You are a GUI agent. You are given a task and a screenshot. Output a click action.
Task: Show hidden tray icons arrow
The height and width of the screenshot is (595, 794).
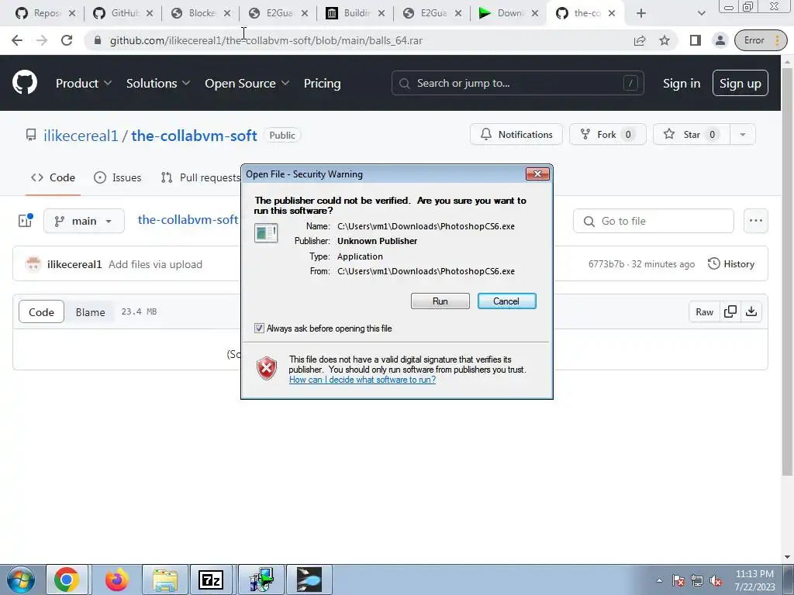[659, 581]
